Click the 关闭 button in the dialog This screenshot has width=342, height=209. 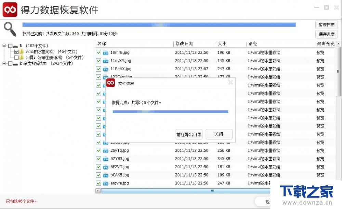click(219, 134)
